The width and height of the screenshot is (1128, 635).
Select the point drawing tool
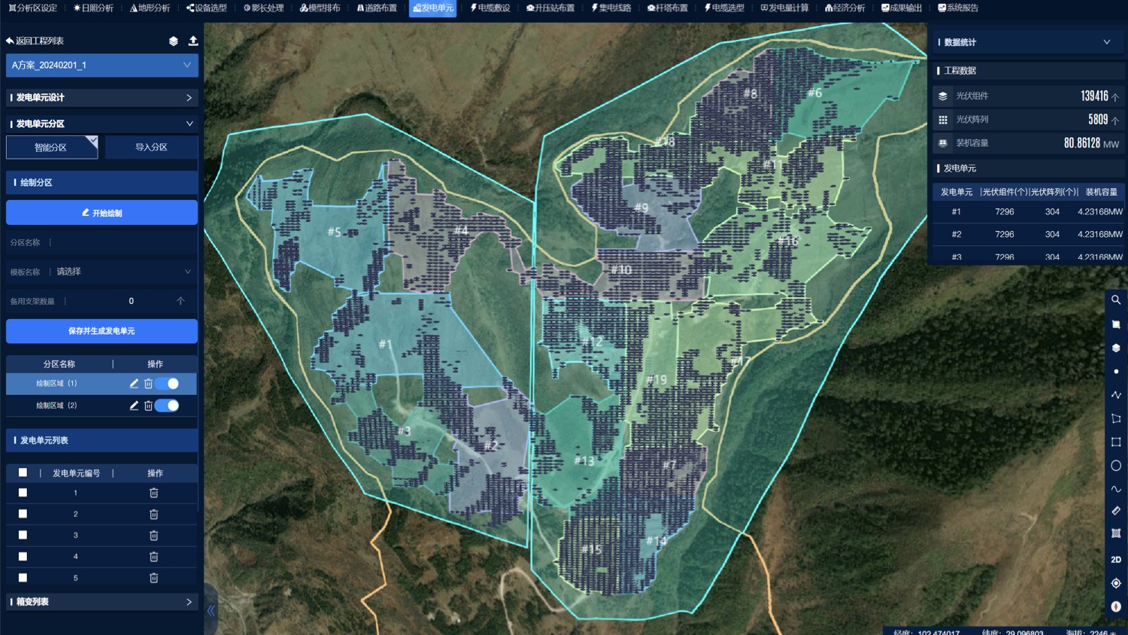[1116, 371]
